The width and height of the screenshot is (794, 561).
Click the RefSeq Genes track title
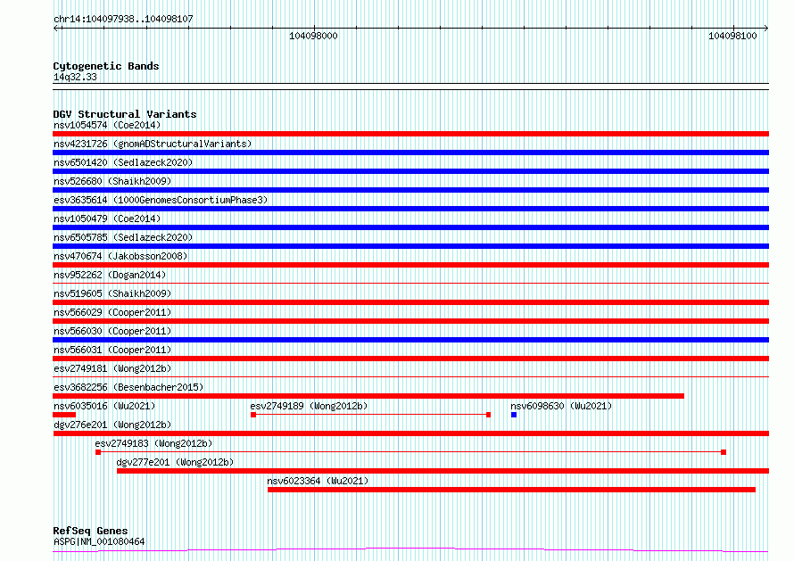click(x=90, y=532)
